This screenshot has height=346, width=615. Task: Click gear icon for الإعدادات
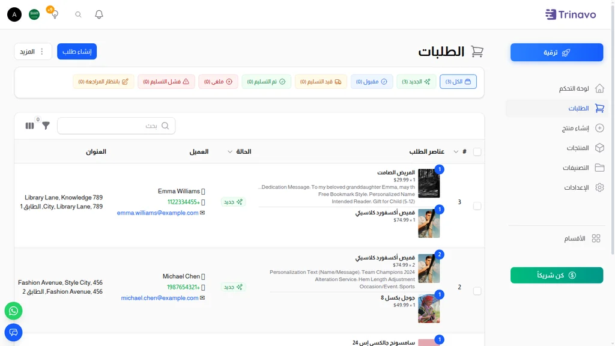click(599, 187)
